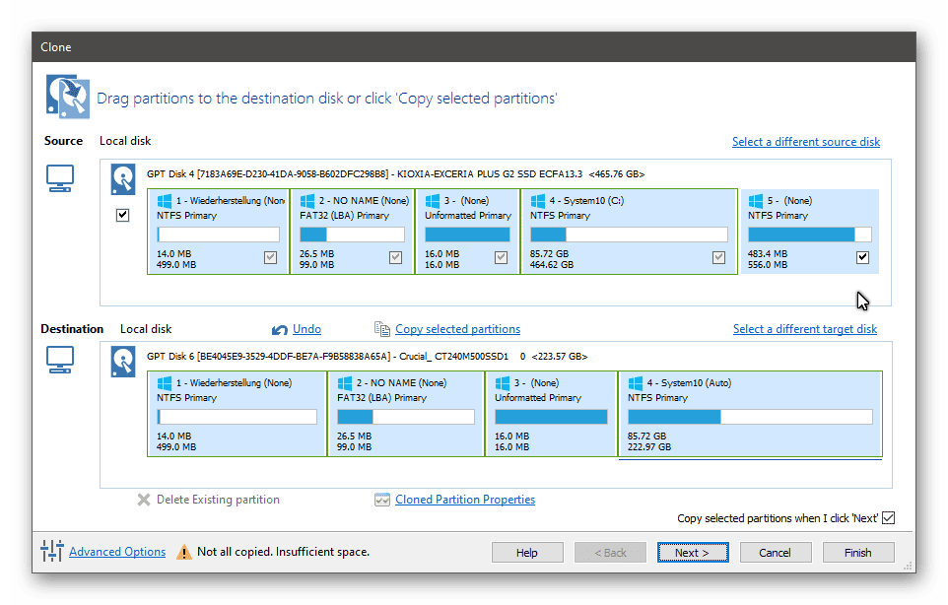Click '222.97 GB' in destination System10 partition
948x605 pixels.
pyautogui.click(x=649, y=447)
